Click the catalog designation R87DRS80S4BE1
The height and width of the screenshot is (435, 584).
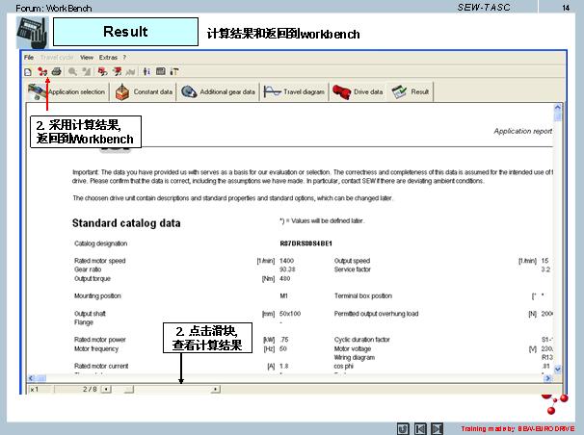pyautogui.click(x=305, y=243)
